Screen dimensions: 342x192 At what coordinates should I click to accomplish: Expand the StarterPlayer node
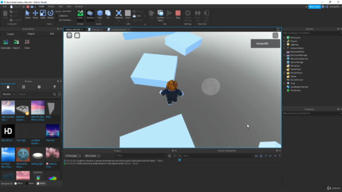coord(284,73)
